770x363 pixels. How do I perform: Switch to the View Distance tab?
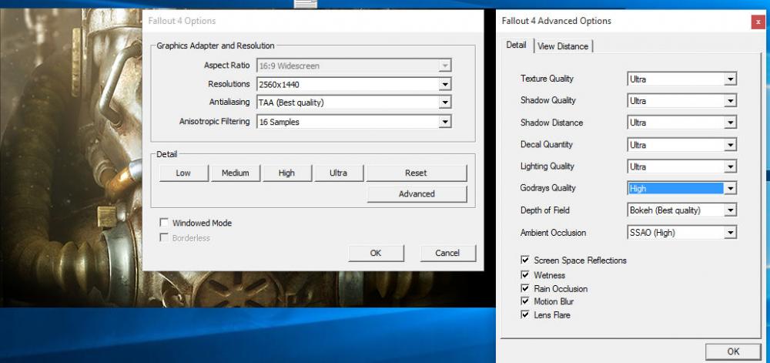pyautogui.click(x=563, y=46)
